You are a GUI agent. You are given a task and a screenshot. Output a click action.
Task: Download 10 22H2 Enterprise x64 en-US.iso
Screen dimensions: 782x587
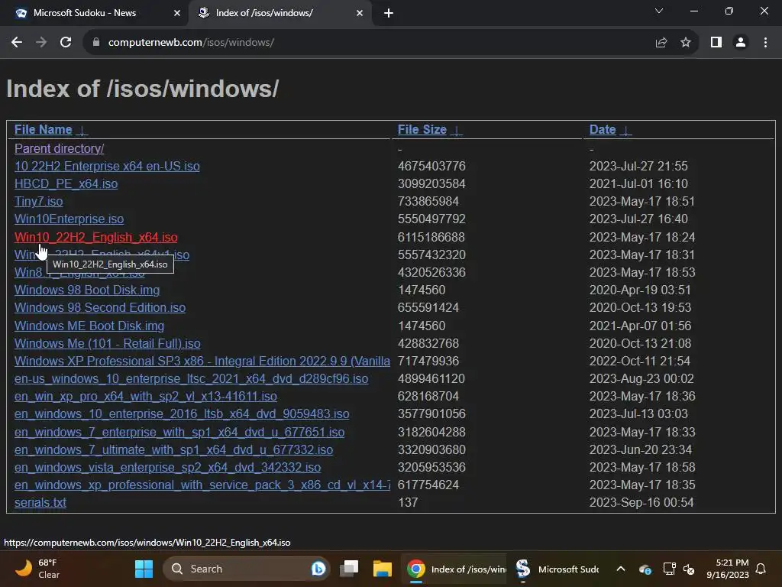[107, 166]
